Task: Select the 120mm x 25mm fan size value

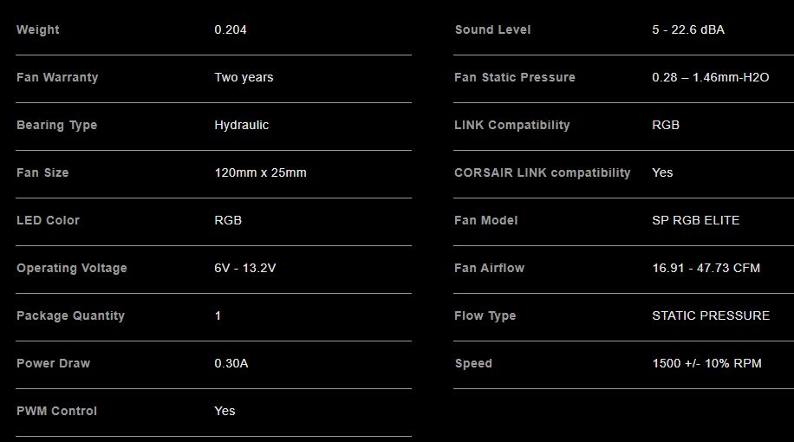Action: [x=260, y=172]
